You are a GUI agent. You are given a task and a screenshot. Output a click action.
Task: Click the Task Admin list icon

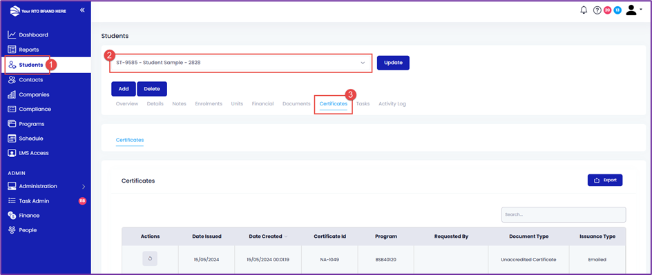tap(12, 201)
